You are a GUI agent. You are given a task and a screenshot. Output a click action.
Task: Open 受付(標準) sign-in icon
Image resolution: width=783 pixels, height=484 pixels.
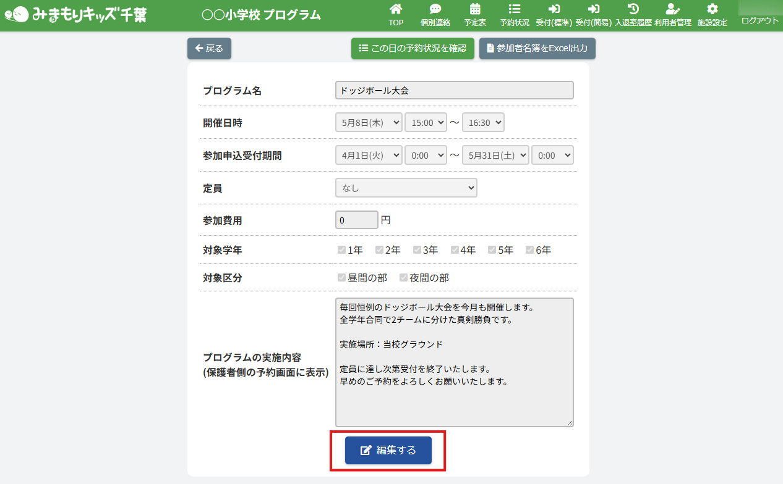pos(554,9)
